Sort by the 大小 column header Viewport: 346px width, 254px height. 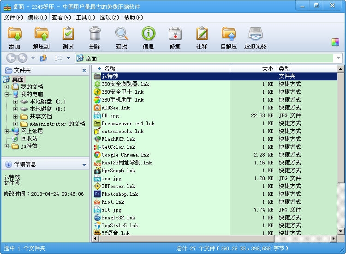pos(253,69)
